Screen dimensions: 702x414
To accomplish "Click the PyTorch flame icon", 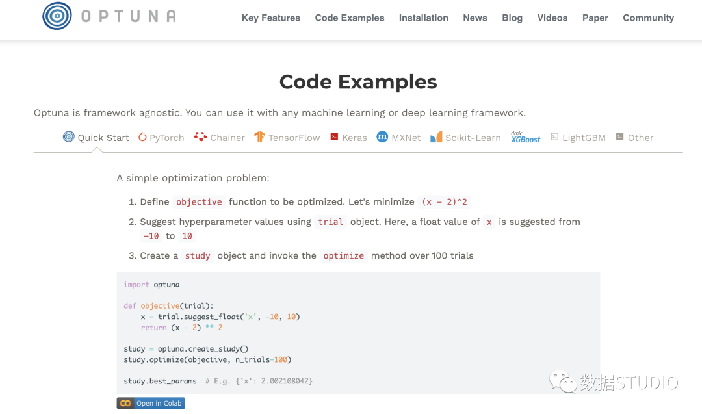I will click(x=142, y=137).
